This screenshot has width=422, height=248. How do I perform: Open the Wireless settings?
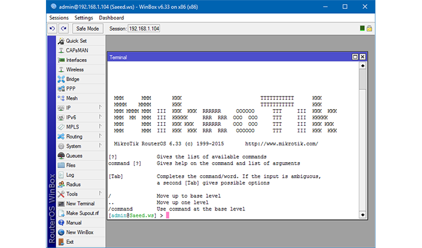(x=75, y=69)
